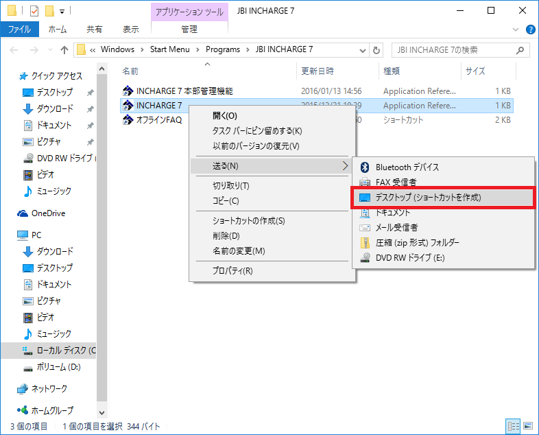Choose 開く(O) in the context menu
Viewport: 539px width, 435px height.
[x=272, y=115]
